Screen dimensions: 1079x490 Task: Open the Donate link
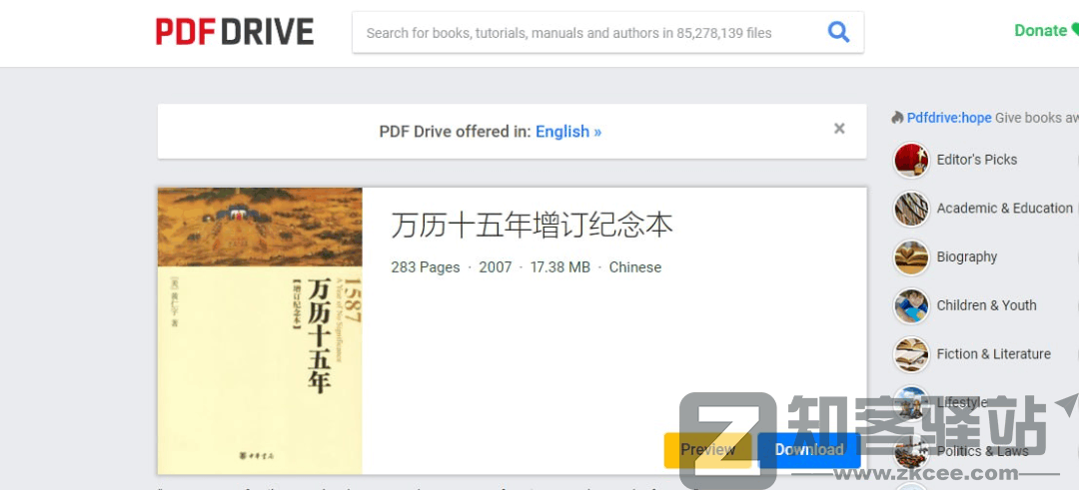pos(1040,30)
